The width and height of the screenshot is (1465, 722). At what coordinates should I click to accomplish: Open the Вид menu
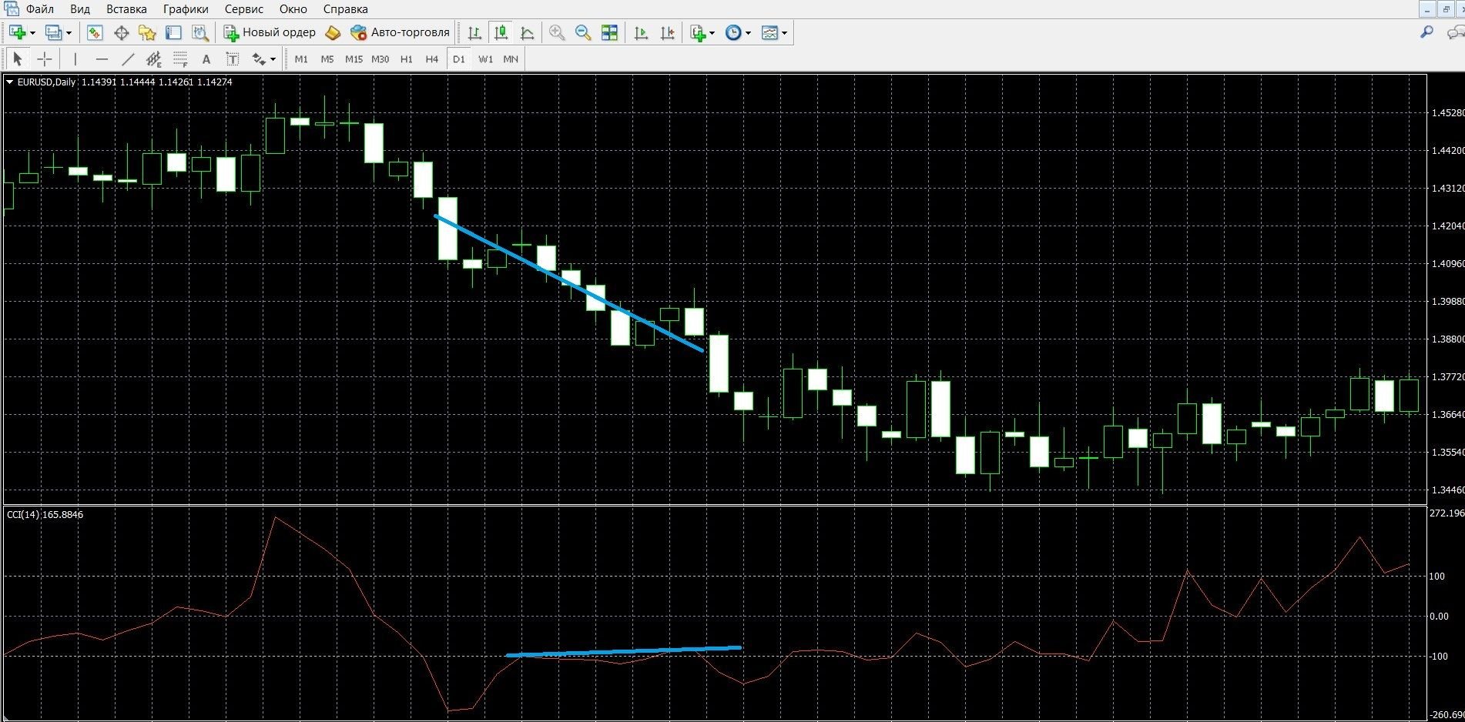click(80, 9)
